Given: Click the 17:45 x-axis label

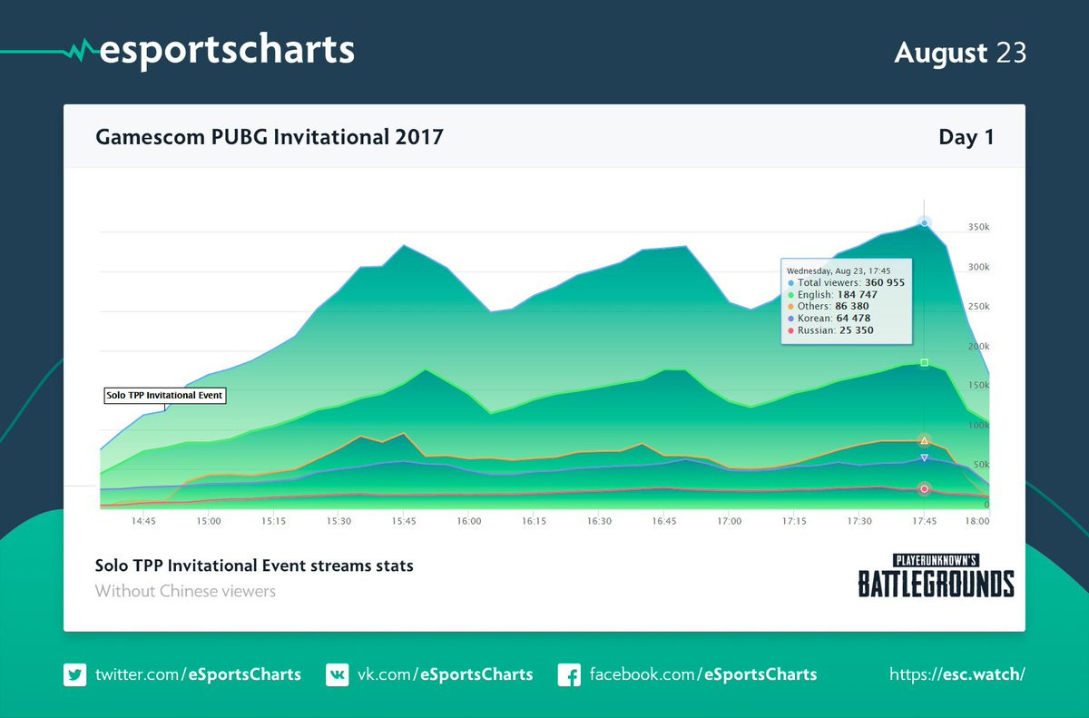Looking at the screenshot, I should click(x=924, y=522).
